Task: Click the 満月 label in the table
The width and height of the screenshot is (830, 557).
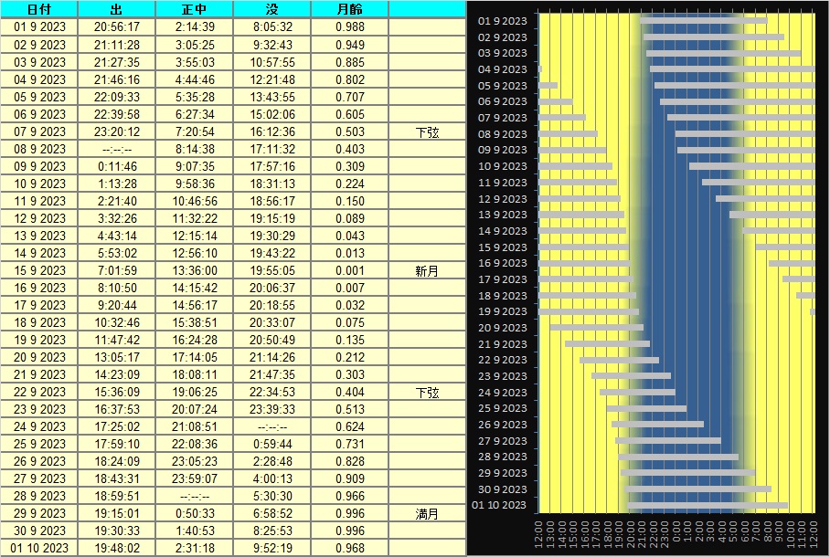Action: [x=427, y=514]
